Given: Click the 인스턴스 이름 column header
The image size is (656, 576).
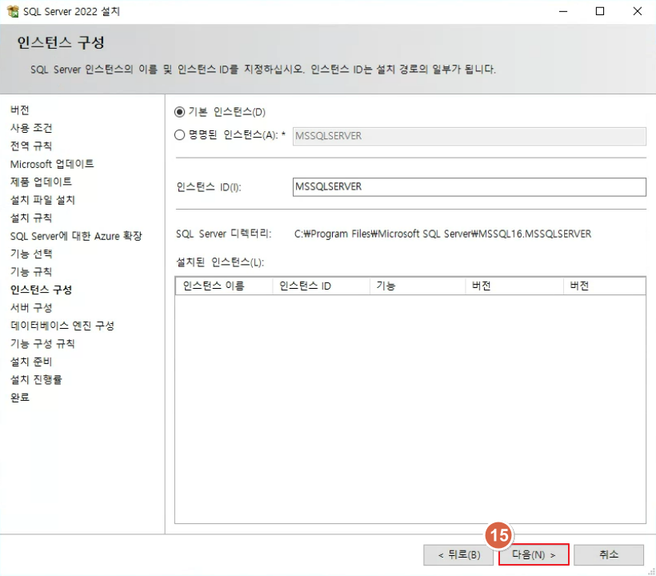Looking at the screenshot, I should [x=224, y=286].
